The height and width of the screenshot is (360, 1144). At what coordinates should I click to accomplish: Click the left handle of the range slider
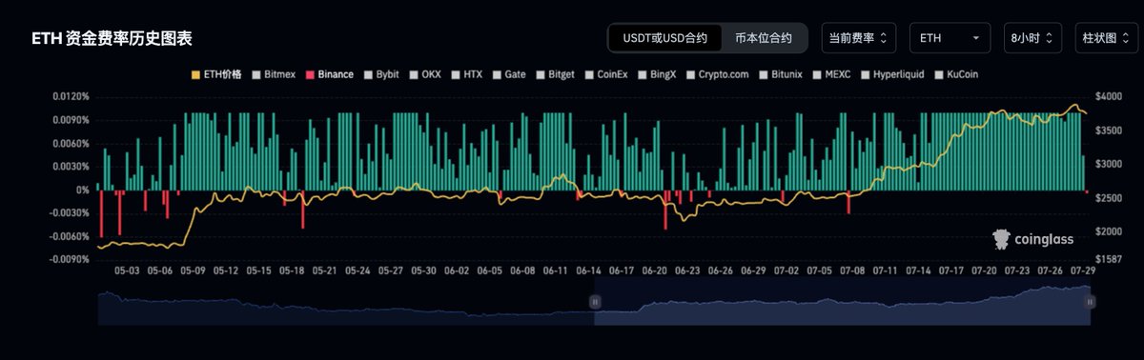tap(595, 301)
